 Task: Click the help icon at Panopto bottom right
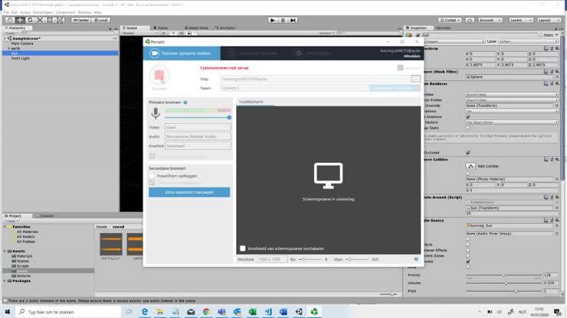pos(416,259)
